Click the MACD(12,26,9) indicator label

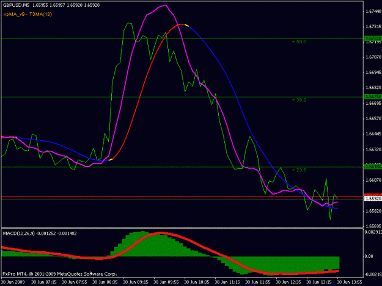pos(18,234)
